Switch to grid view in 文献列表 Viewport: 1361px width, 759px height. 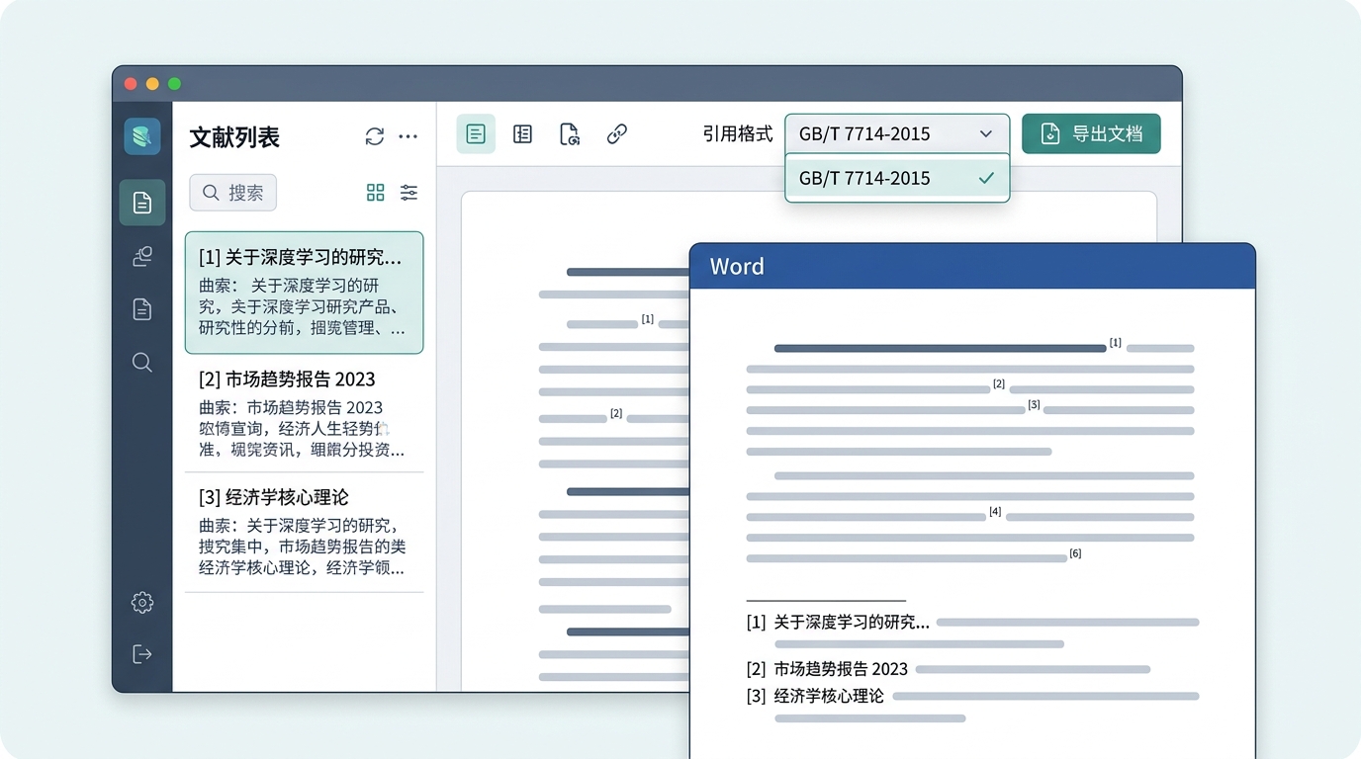tap(375, 193)
